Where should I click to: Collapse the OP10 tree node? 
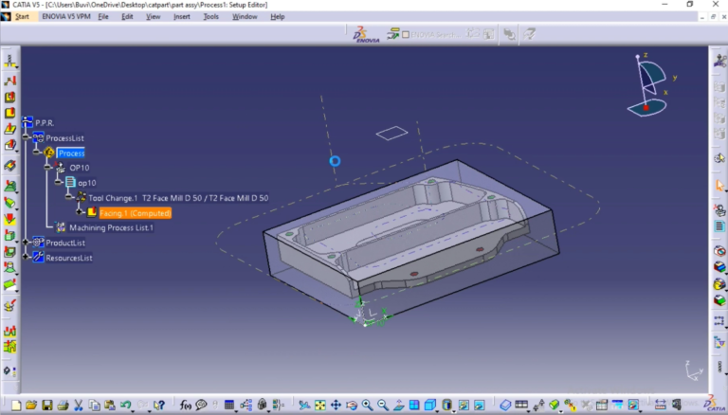pyautogui.click(x=47, y=167)
